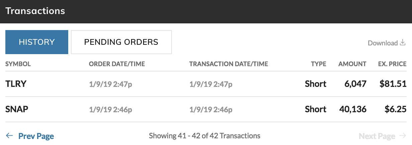Sort by Order Date/Time column header
Viewport: 412px width, 145px height.
pyautogui.click(x=117, y=64)
